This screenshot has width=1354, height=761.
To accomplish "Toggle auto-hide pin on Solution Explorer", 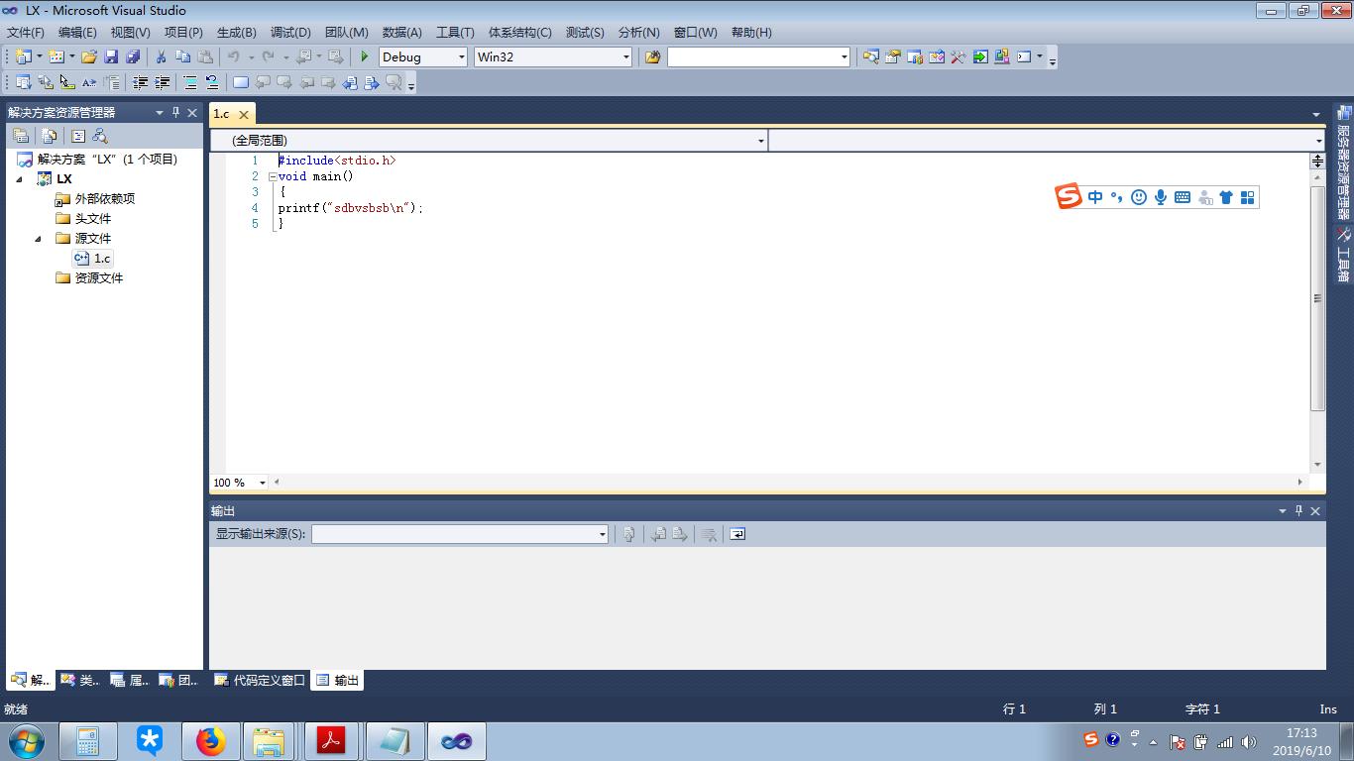I will coord(175,112).
